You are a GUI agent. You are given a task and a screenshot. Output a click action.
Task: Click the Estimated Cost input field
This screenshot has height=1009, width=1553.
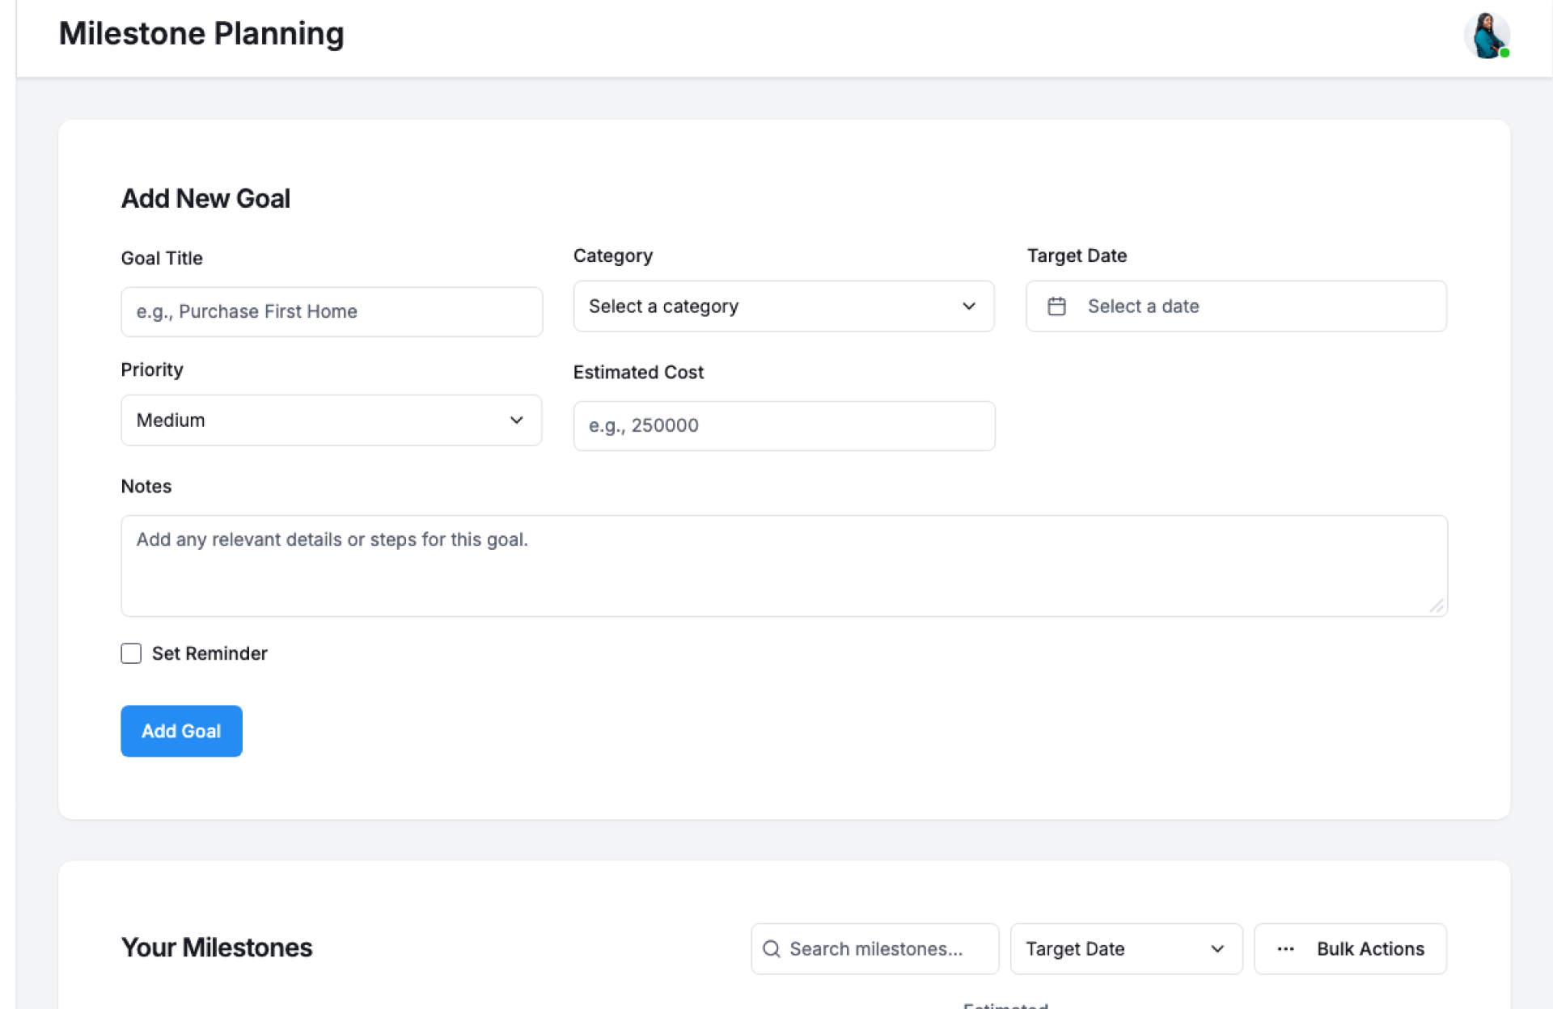point(783,426)
